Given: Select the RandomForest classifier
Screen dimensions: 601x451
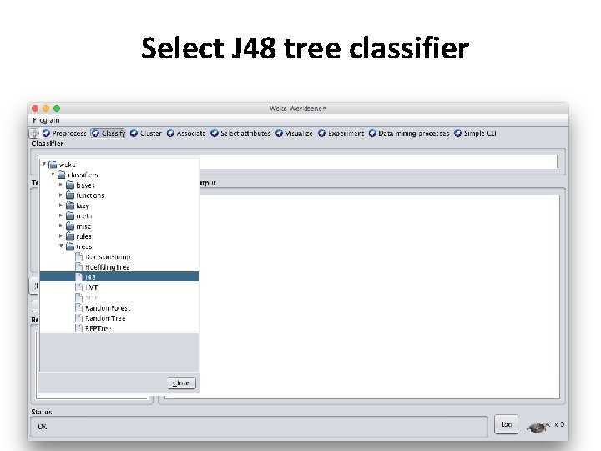Looking at the screenshot, I should [x=108, y=308].
